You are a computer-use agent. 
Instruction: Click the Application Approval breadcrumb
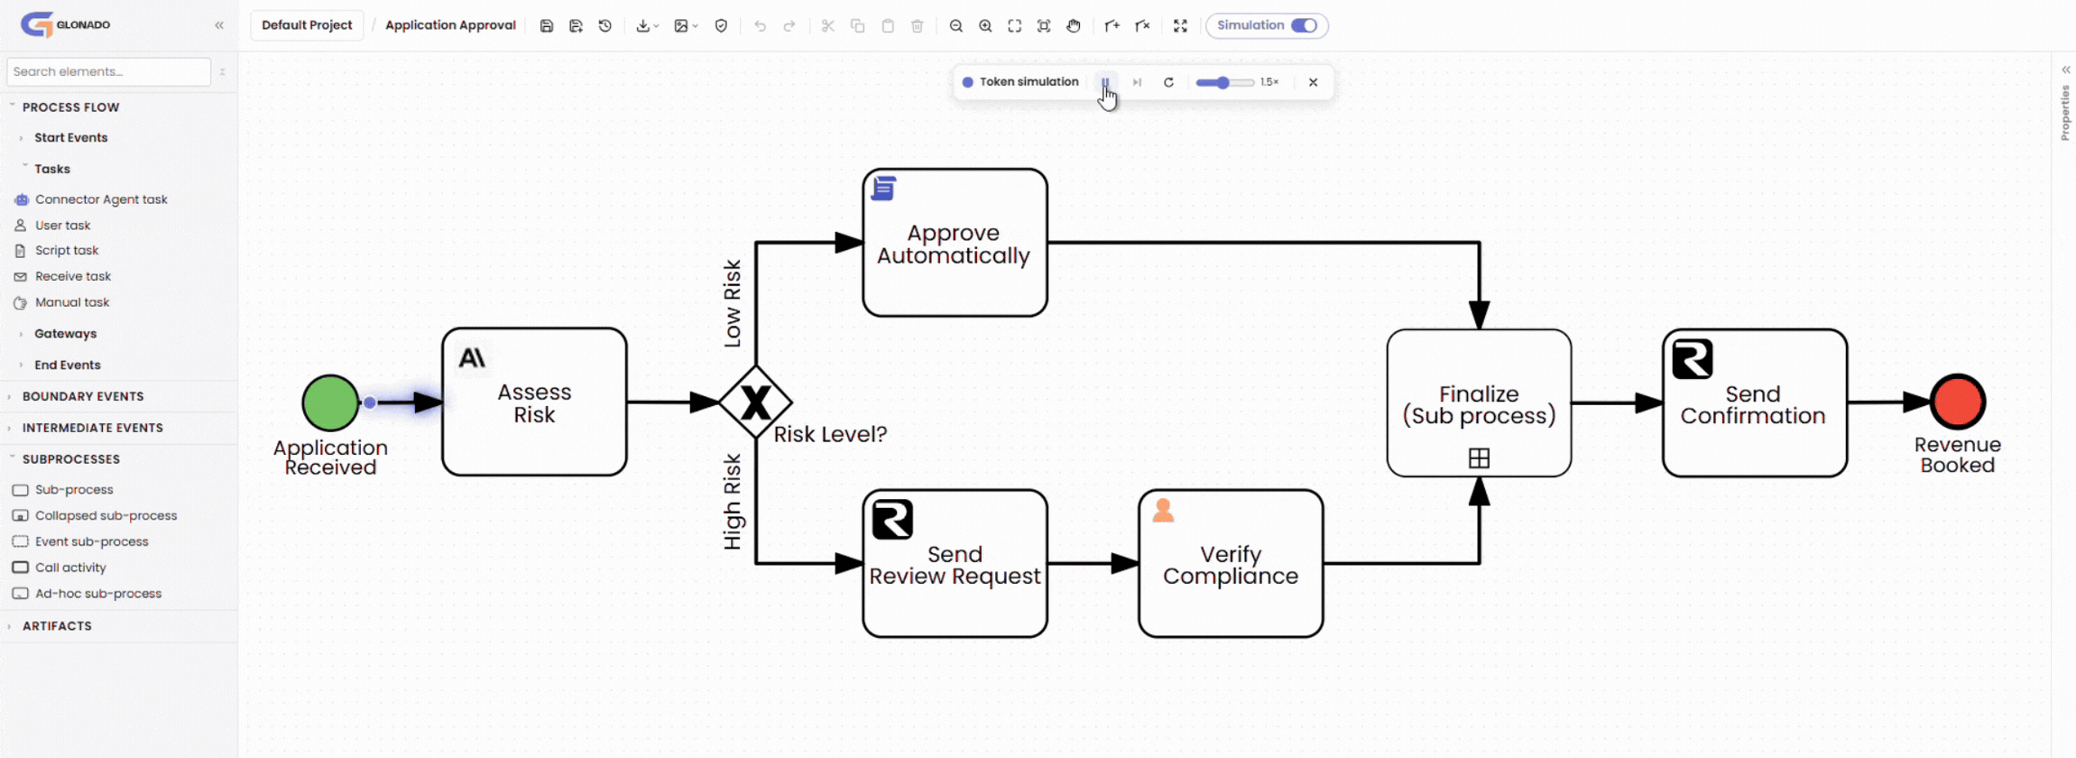[x=450, y=25]
